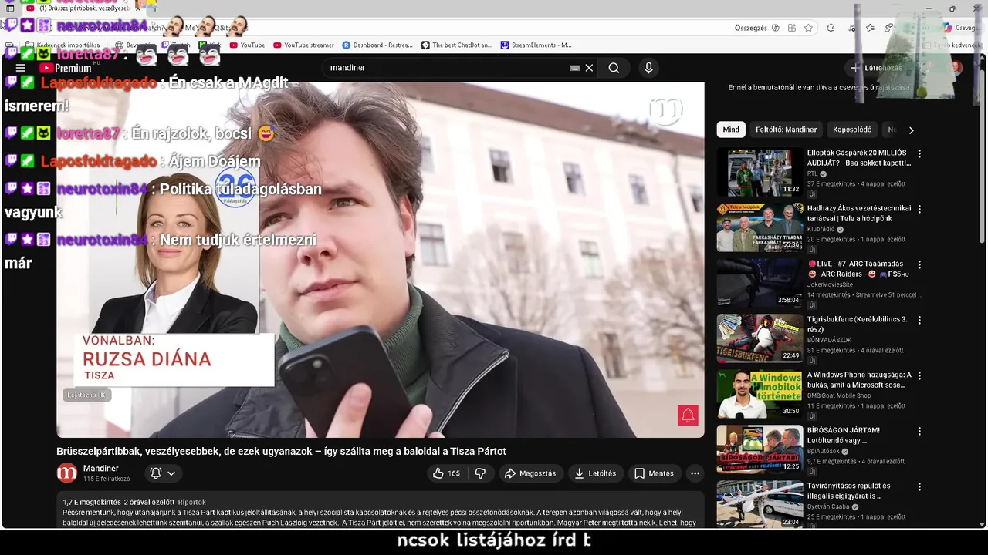988x555 pixels.
Task: Open thumbnail of ARC Raiders 3:58:04 stream
Action: click(760, 283)
